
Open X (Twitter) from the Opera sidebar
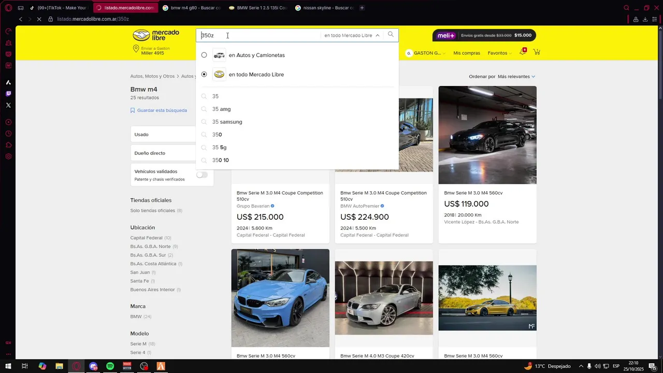point(8,105)
